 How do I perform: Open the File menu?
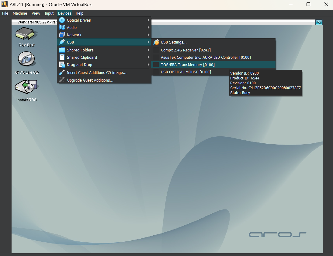coord(5,13)
